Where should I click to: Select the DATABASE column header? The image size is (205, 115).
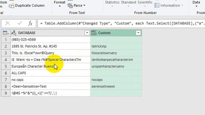click(50, 33)
